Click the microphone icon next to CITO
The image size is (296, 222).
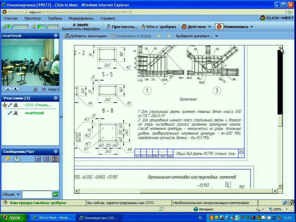[10, 105]
